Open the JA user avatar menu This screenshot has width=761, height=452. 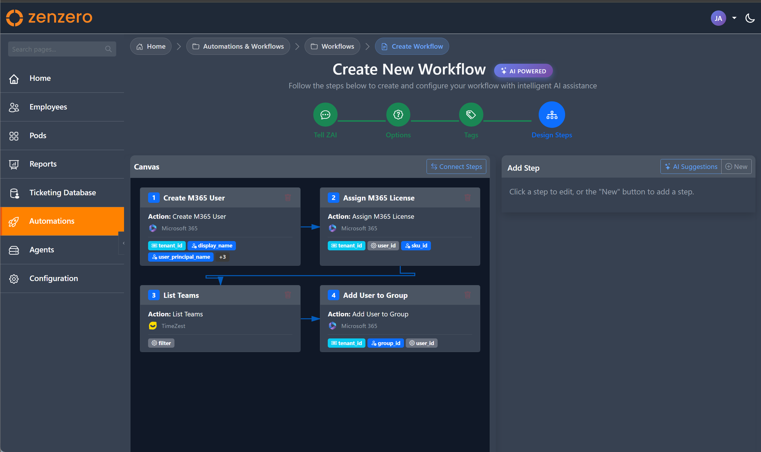point(718,18)
